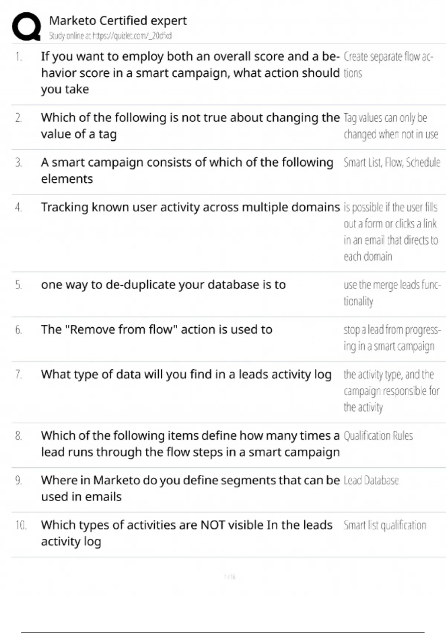Viewport: 446px width, 633px height.
Task: Click the 'Marketo Certified expert' title
Action: (x=118, y=20)
